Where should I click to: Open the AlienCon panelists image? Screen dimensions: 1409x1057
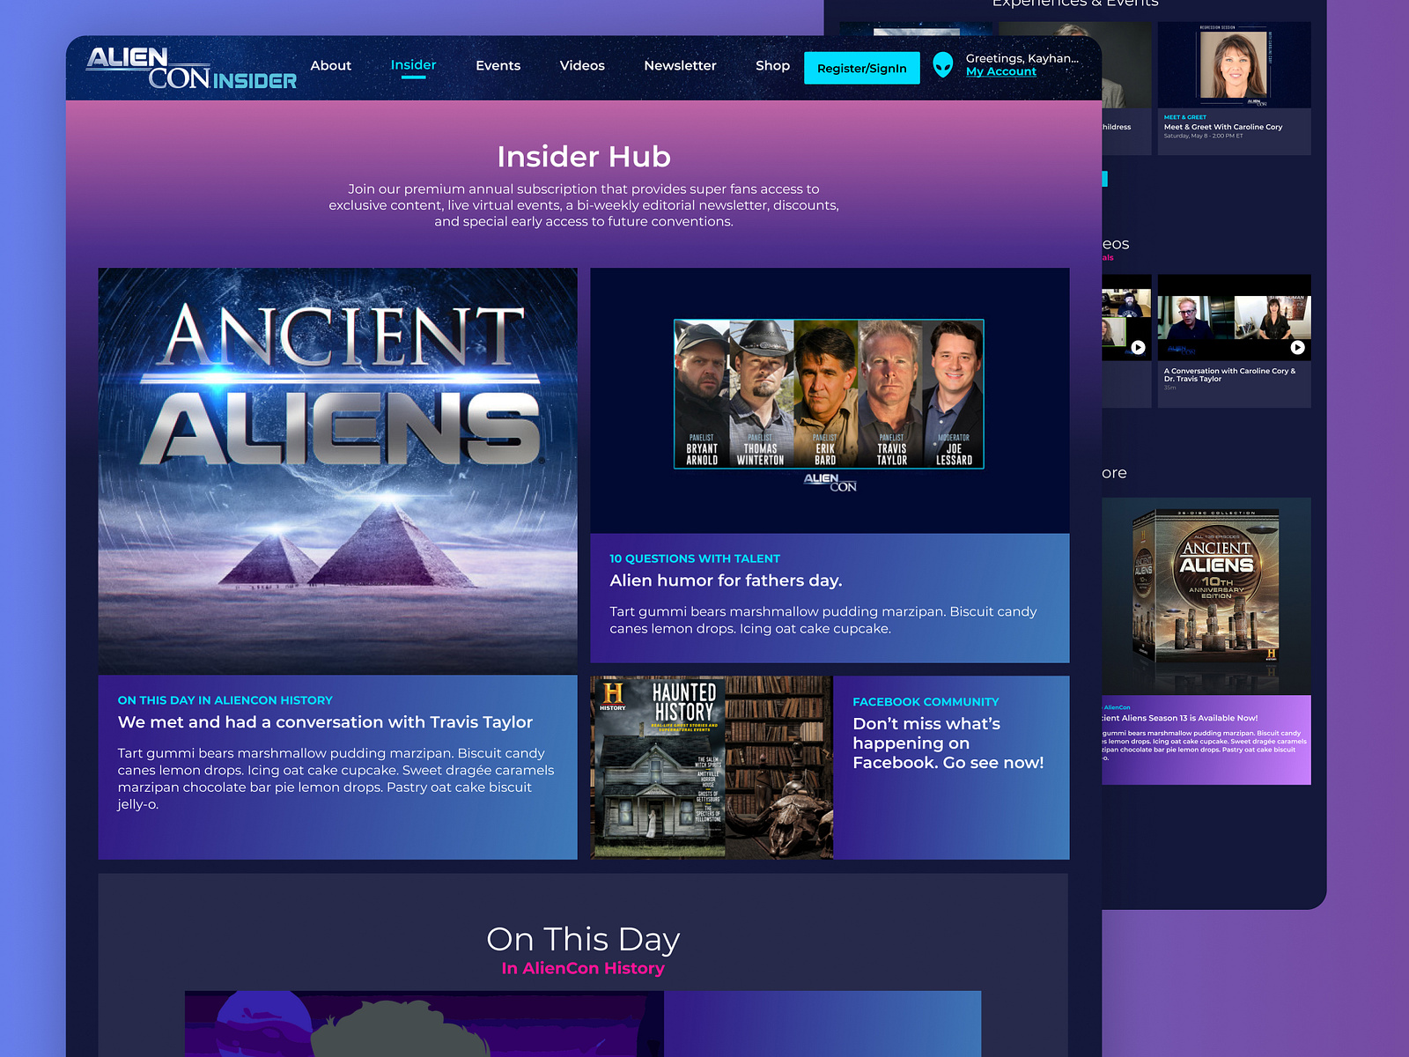pyautogui.click(x=829, y=394)
